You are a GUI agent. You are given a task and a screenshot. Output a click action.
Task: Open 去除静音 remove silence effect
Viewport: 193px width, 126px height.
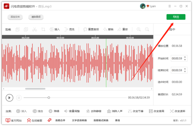(94, 111)
